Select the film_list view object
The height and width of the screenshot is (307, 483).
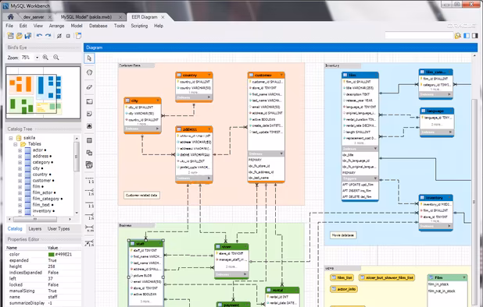pos(342,277)
